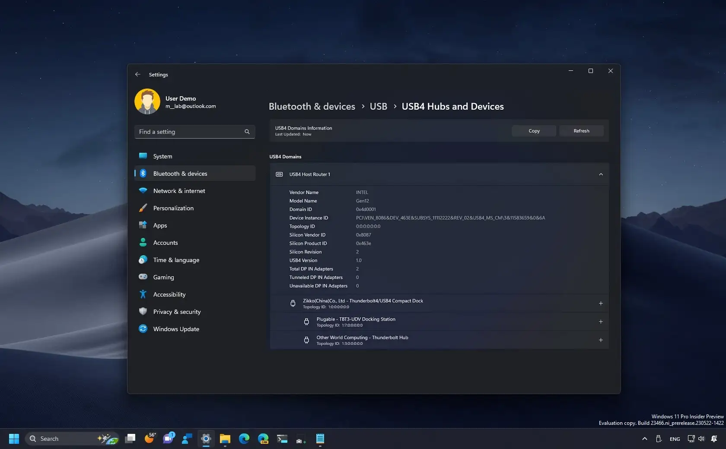Open the Time & language settings

point(144,259)
